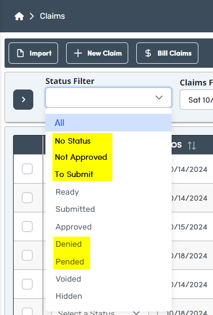The width and height of the screenshot is (213, 315).
Task: Select the Hidden status option
Action: coord(69,296)
